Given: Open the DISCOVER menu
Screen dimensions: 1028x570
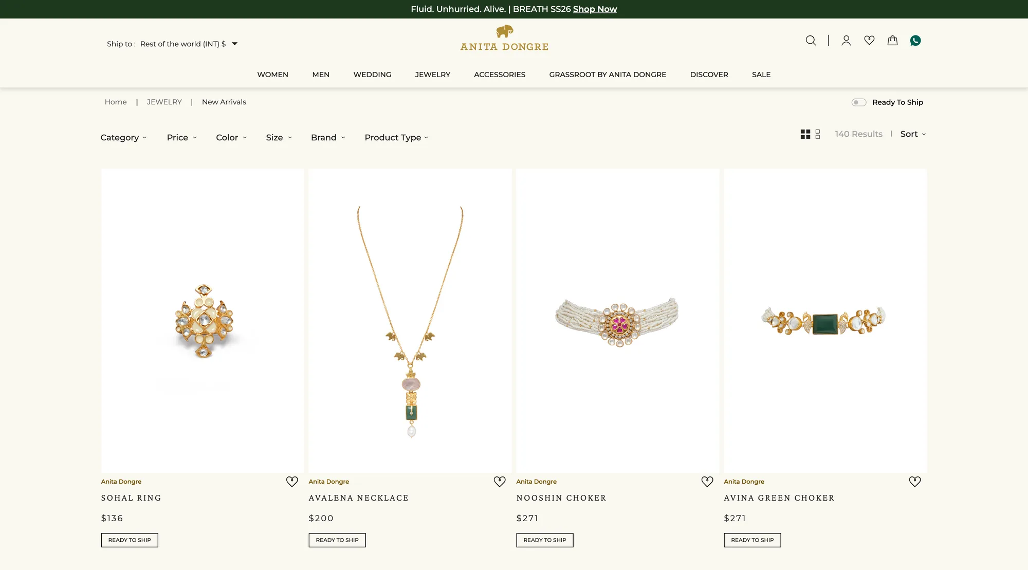Looking at the screenshot, I should coord(709,75).
